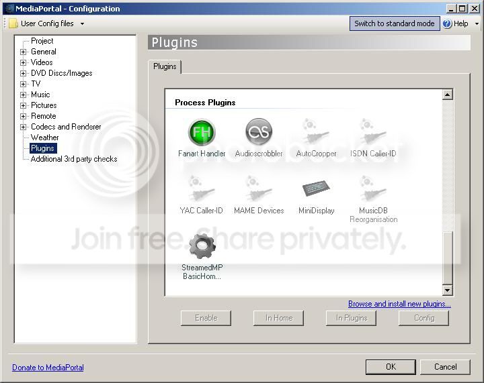The width and height of the screenshot is (484, 383).
Task: Expand the Codecs and Renderer node
Action: coord(23,127)
